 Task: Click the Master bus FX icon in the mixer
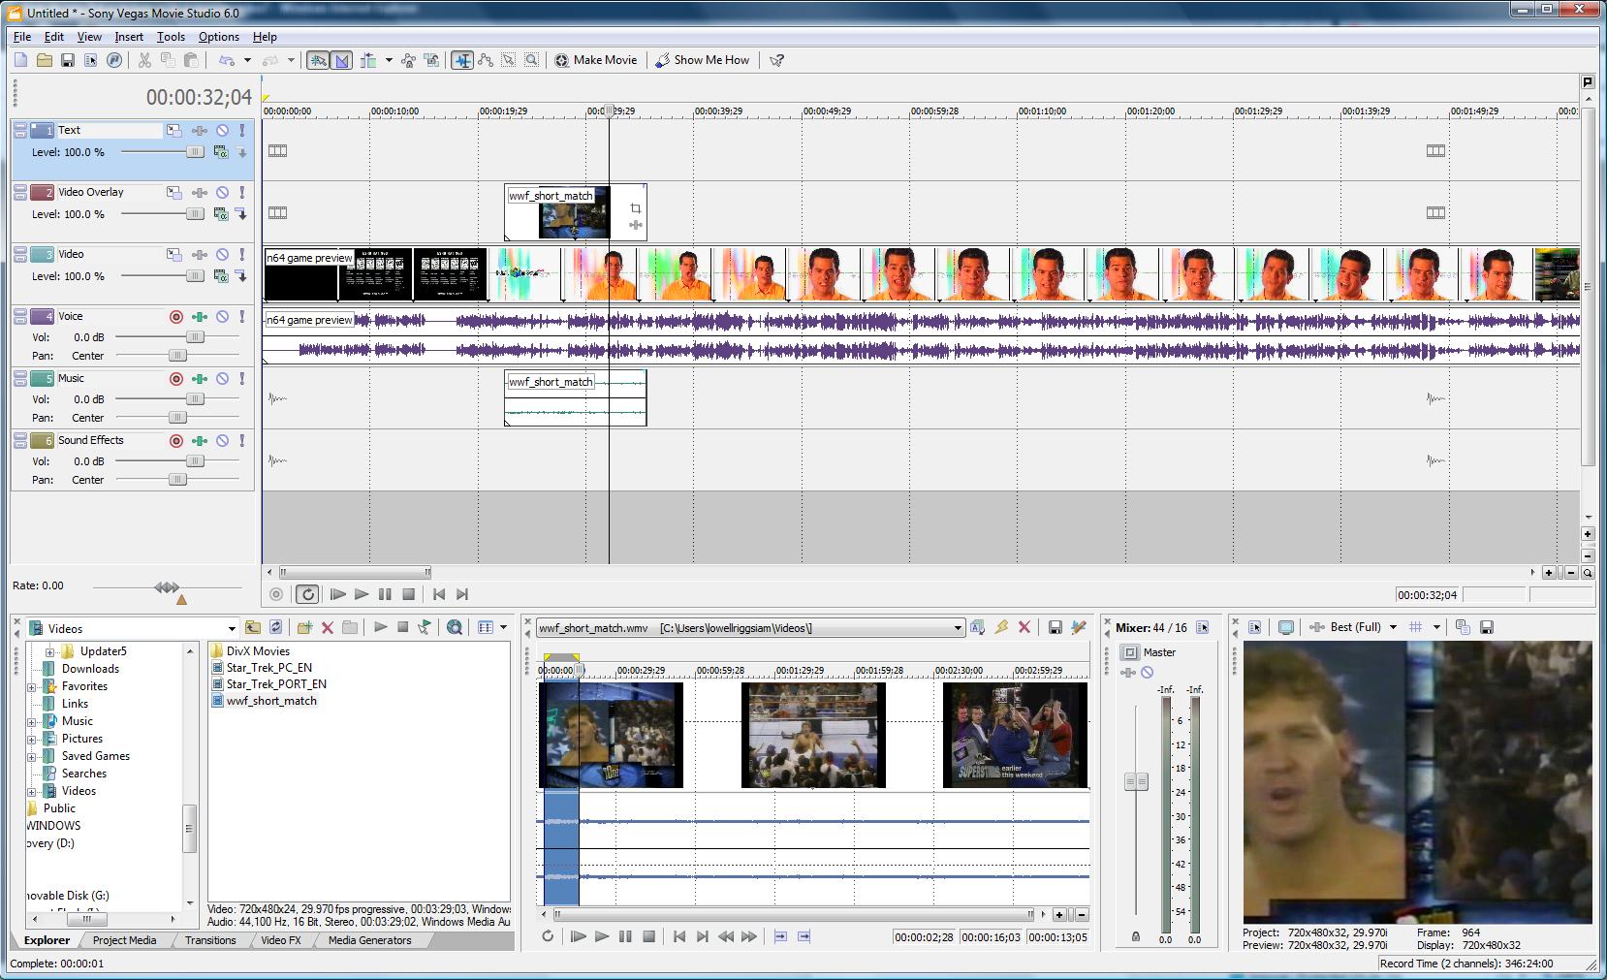[1128, 673]
